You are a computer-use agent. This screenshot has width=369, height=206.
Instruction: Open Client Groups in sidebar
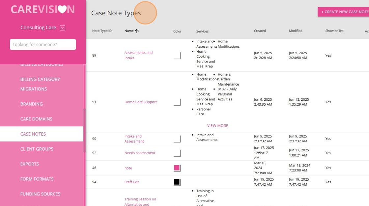point(37,149)
